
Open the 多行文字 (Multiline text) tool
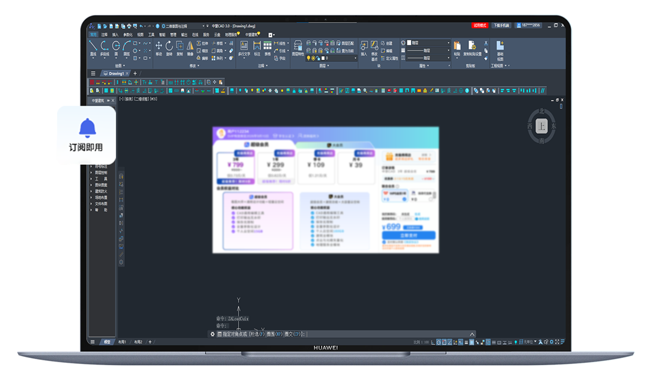click(244, 48)
